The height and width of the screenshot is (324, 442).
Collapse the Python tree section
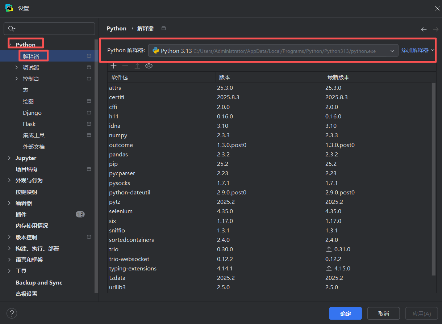[10, 45]
